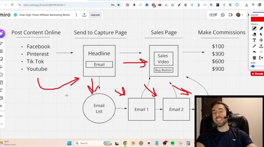Open the Windows Start menu
Screen dimensions: 264x147
[x=69, y=143]
